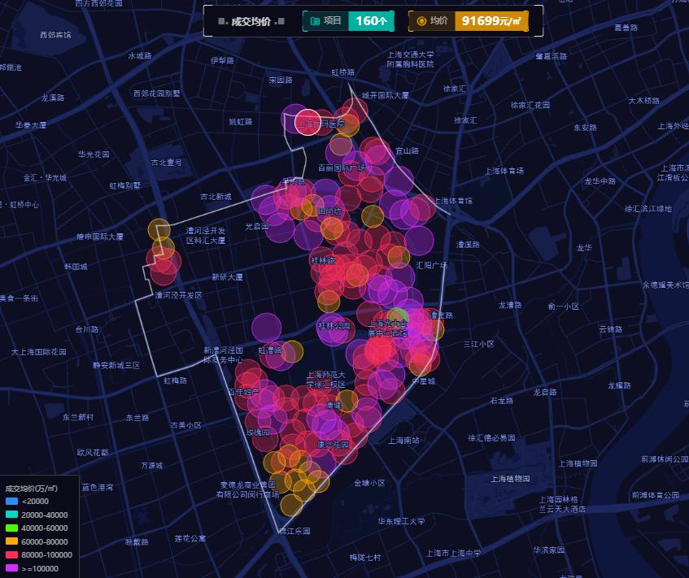689x578 pixels.
Task: Select the lone green bubble on map
Action: coord(398,317)
